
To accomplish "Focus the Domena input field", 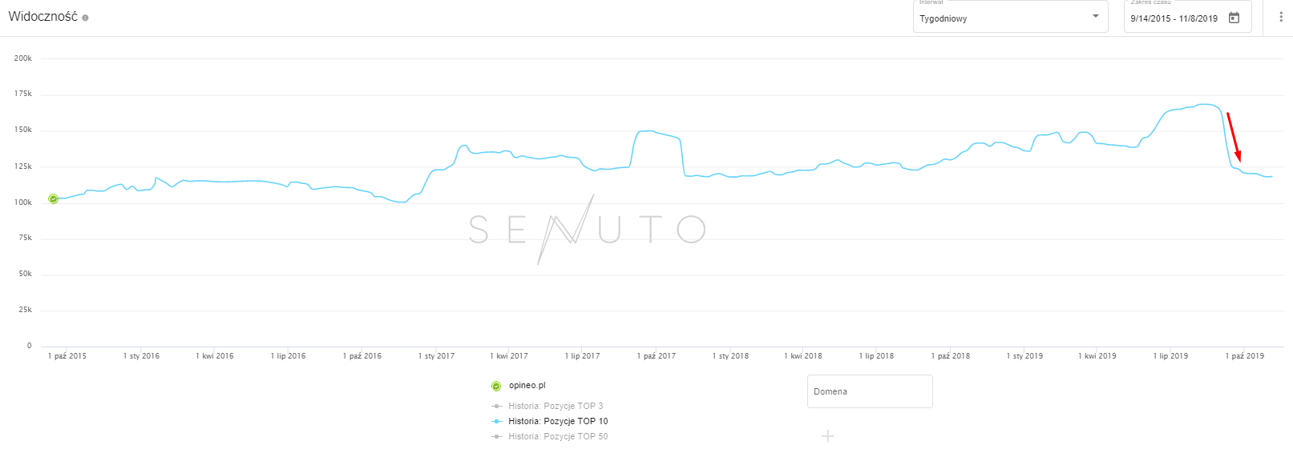I will point(870,391).
